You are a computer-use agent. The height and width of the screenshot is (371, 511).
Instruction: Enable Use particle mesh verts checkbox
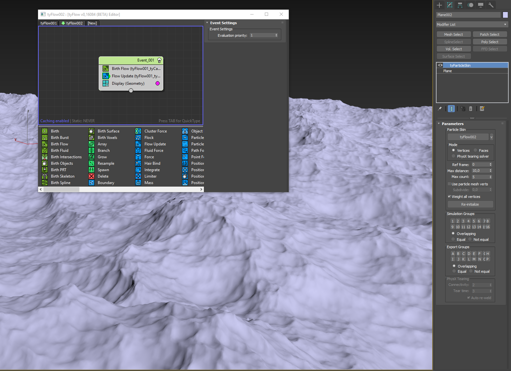[449, 184]
